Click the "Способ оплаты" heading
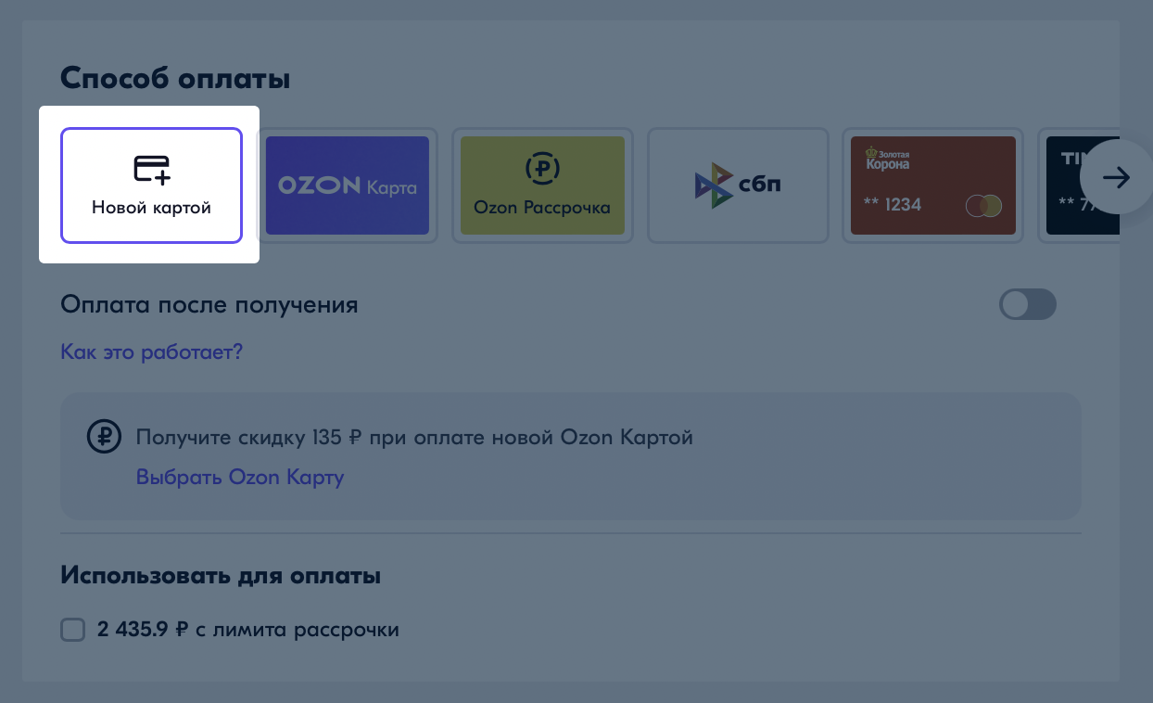1153x703 pixels. point(175,79)
